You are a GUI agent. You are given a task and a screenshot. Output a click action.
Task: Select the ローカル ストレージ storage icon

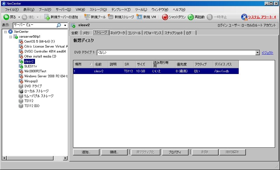21,91
